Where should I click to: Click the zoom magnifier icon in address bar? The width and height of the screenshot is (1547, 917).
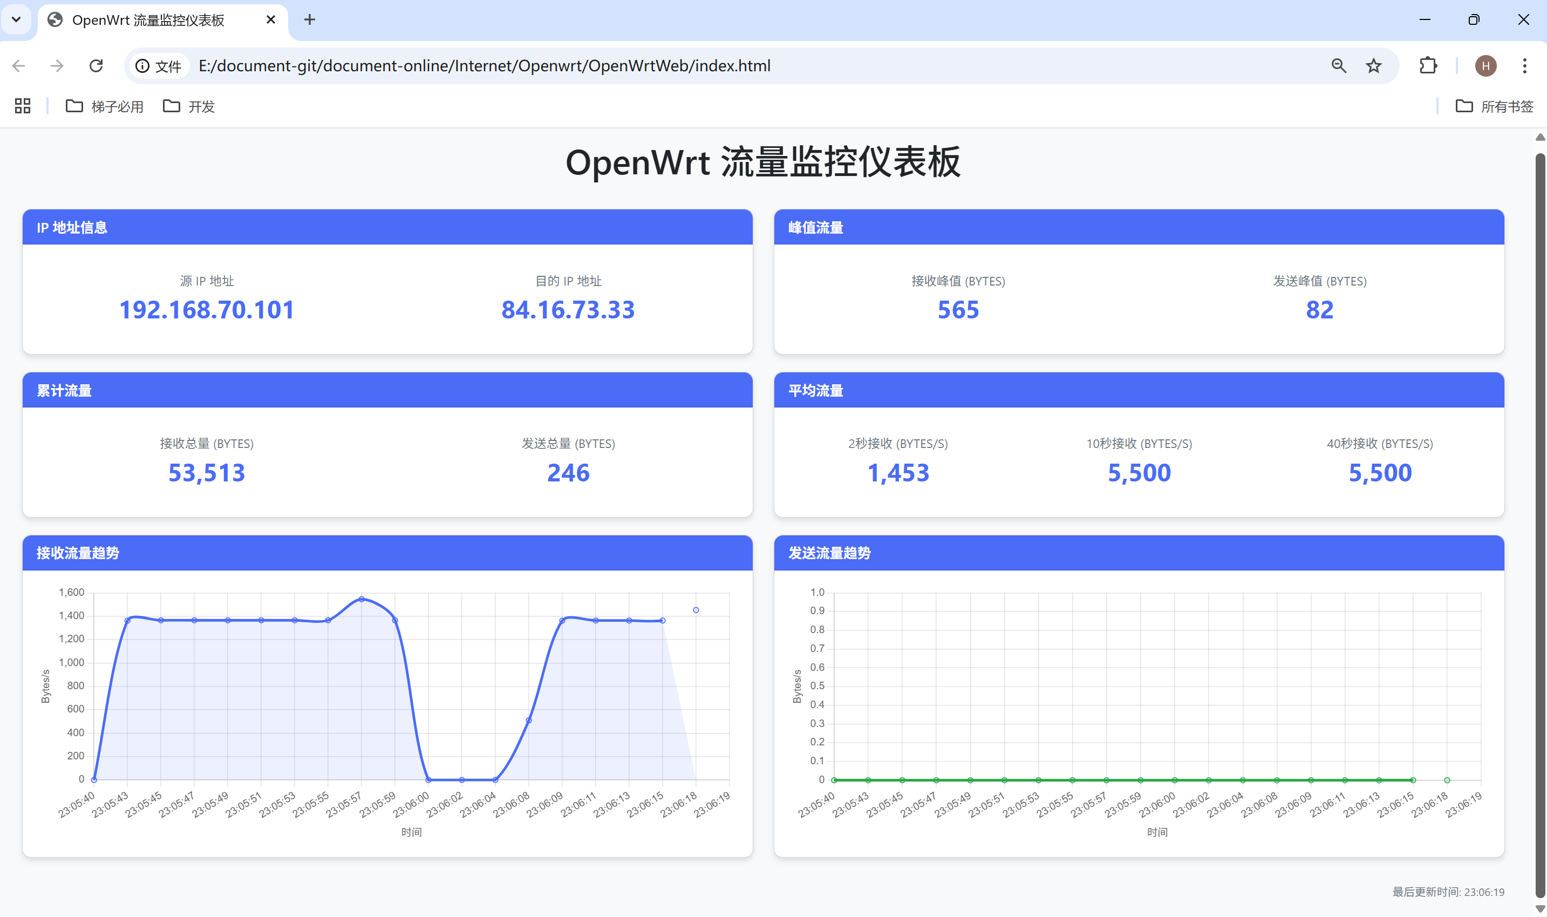(1338, 65)
